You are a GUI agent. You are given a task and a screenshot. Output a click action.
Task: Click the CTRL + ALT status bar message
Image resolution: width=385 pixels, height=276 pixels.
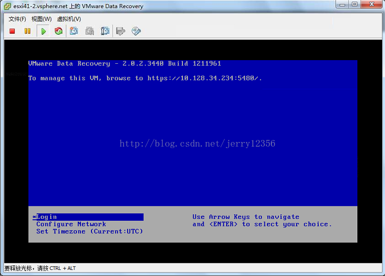click(40, 268)
